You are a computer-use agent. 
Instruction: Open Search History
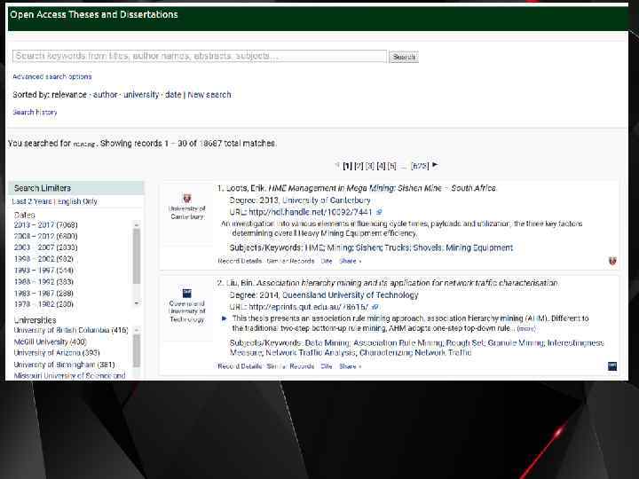[35, 112]
